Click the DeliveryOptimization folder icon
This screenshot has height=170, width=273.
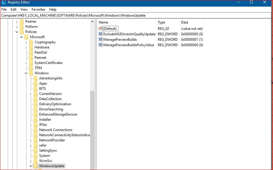(35, 104)
